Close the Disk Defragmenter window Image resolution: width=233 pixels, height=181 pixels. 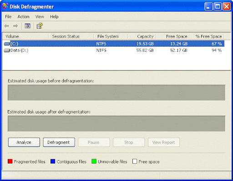click(227, 6)
